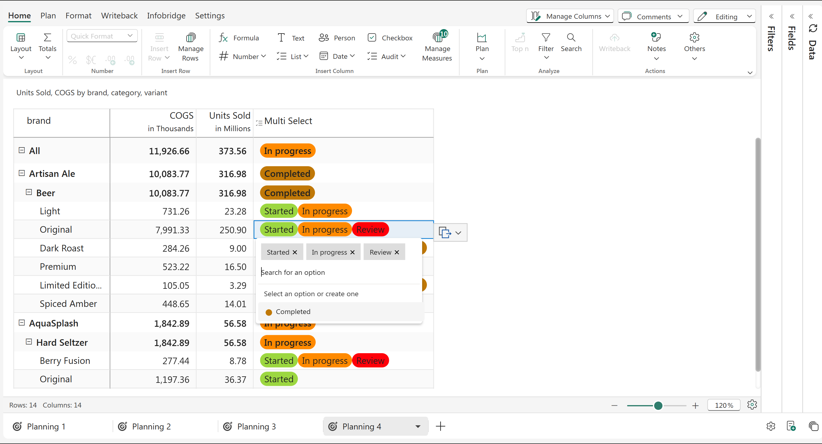Click the Search magnifier icon

pyautogui.click(x=571, y=38)
